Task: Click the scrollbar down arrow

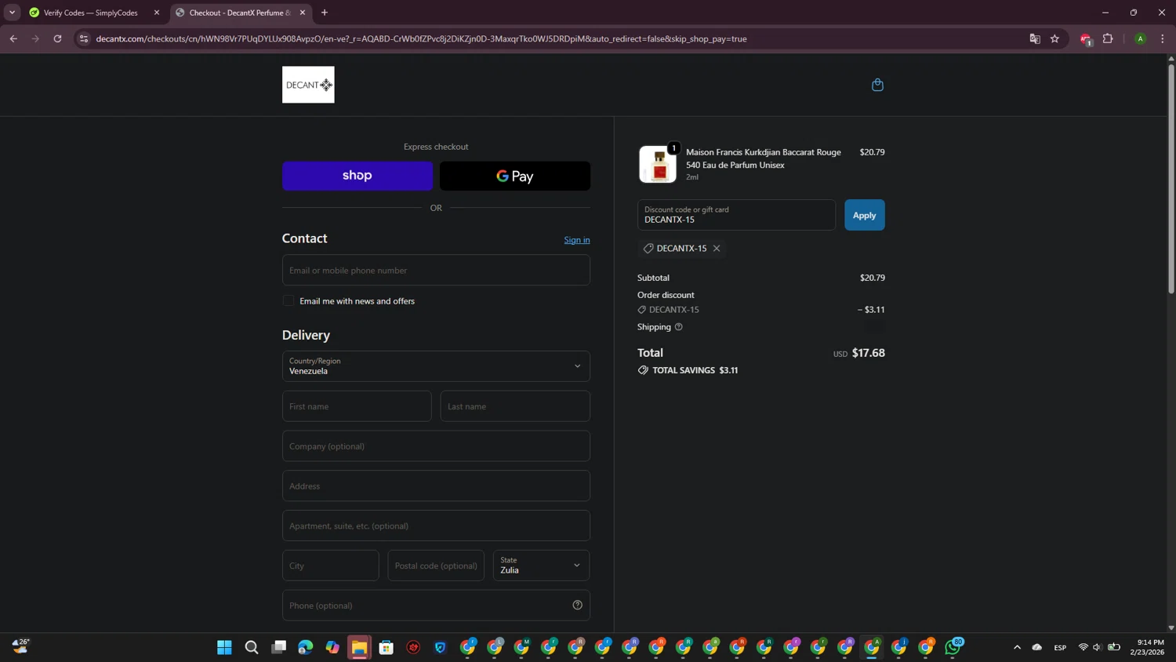Action: tap(1171, 627)
